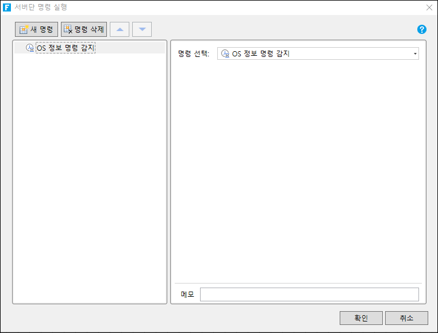The width and height of the screenshot is (438, 333).
Task: Close the 서버단 명령 실행 dialog window
Action: (x=429, y=7)
